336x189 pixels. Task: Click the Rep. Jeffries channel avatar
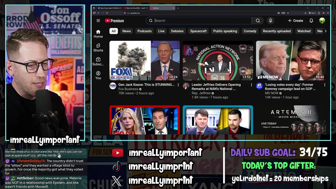pos(186,86)
